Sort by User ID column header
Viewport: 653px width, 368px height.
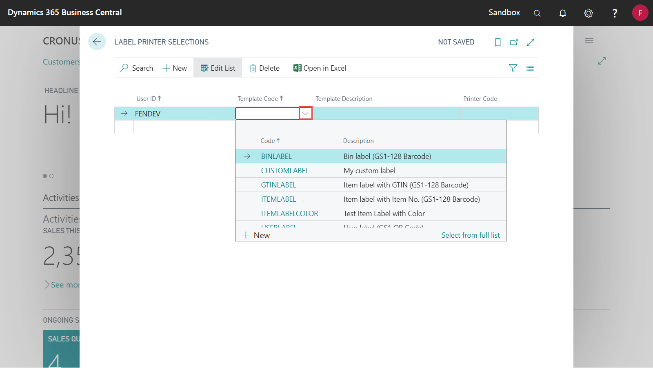pos(149,99)
